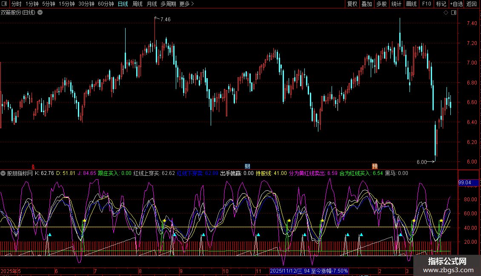The height and width of the screenshot is (276, 481).
Task: Toggle the right sidebar panel icon
Action: (x=454, y=13)
